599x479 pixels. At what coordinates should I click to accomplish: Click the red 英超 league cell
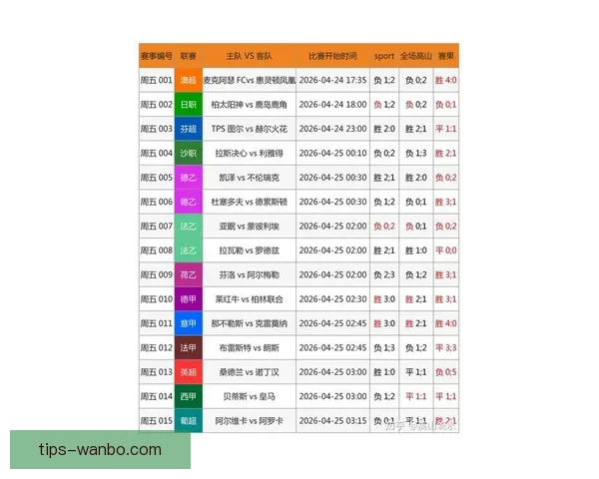click(189, 372)
